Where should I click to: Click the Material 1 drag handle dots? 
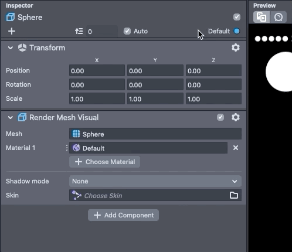pyautogui.click(x=67, y=148)
